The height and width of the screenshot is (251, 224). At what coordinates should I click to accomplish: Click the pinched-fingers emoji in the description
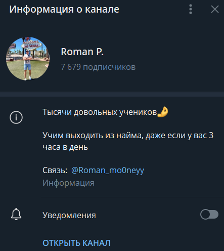tap(163, 112)
